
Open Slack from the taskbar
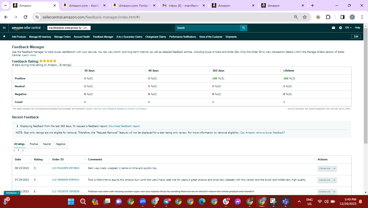point(226,201)
